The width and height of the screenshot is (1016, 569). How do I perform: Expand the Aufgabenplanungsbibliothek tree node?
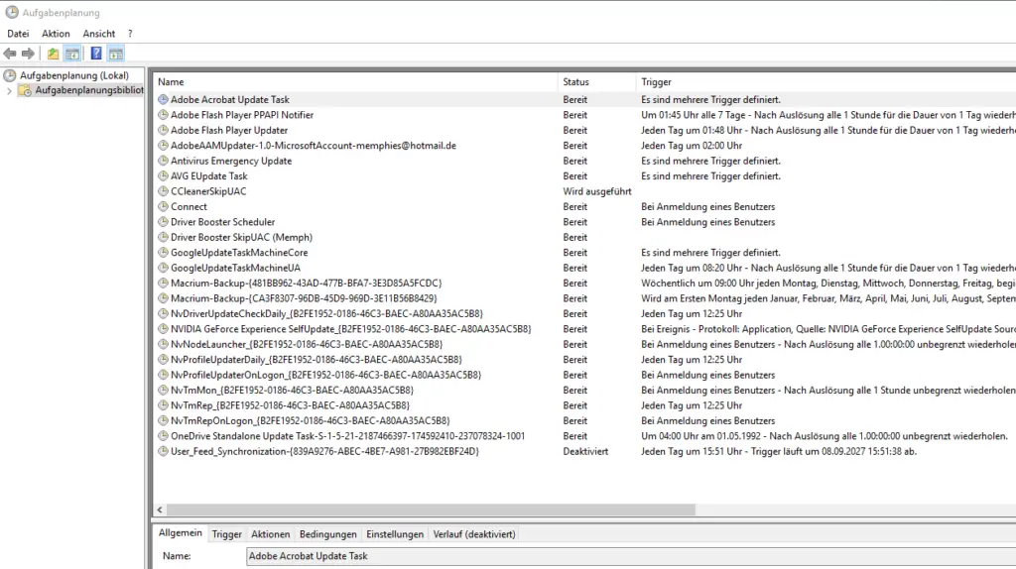[x=10, y=91]
